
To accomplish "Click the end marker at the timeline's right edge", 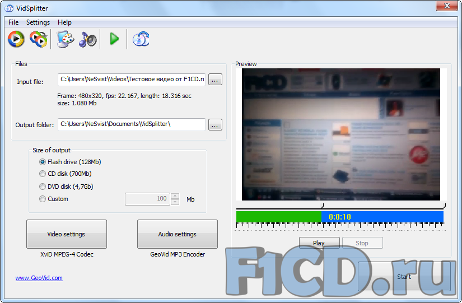I will [444, 206].
